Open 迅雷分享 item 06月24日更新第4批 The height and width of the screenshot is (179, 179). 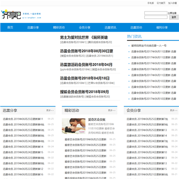click(x=23, y=141)
